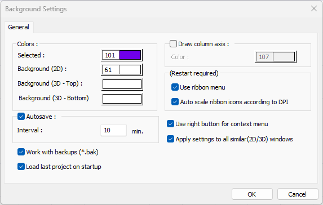
Task: Click the disabled 'Color :' label
Action: point(180,57)
